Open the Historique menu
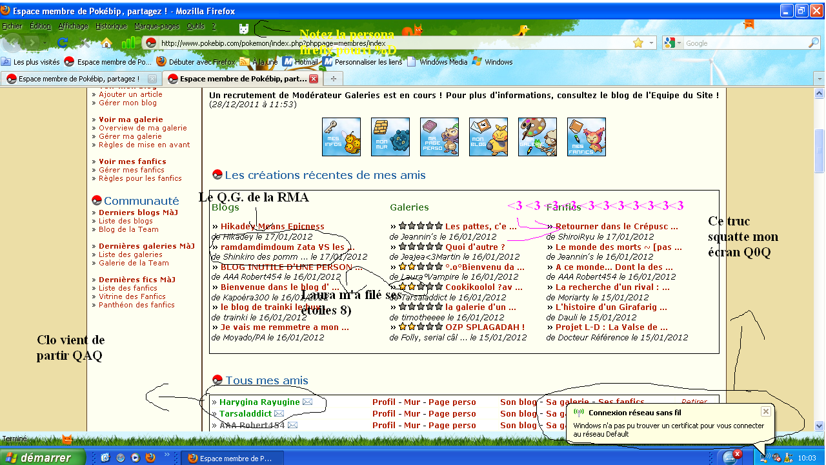This screenshot has width=826, height=465. [111, 26]
